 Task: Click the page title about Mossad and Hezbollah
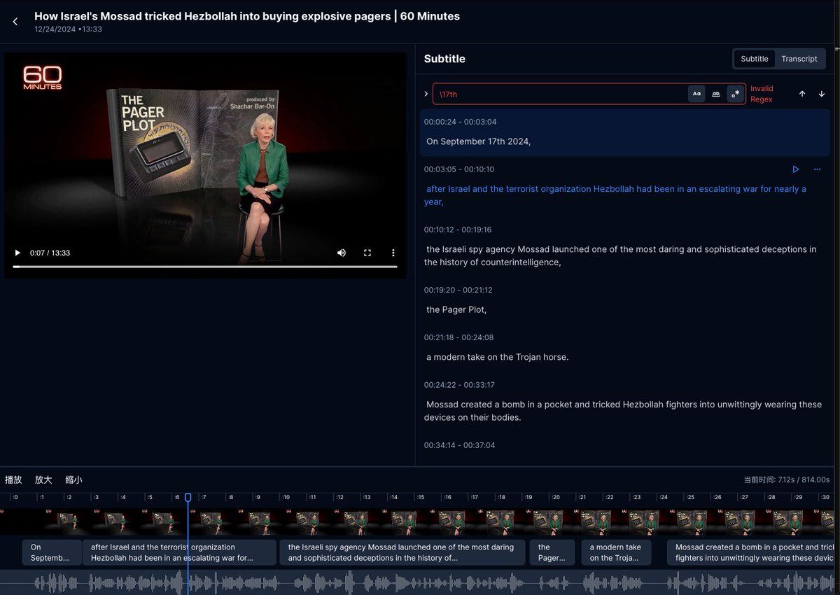coord(247,15)
